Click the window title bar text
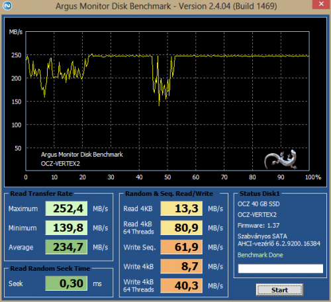331x302 pixels. (x=166, y=6)
